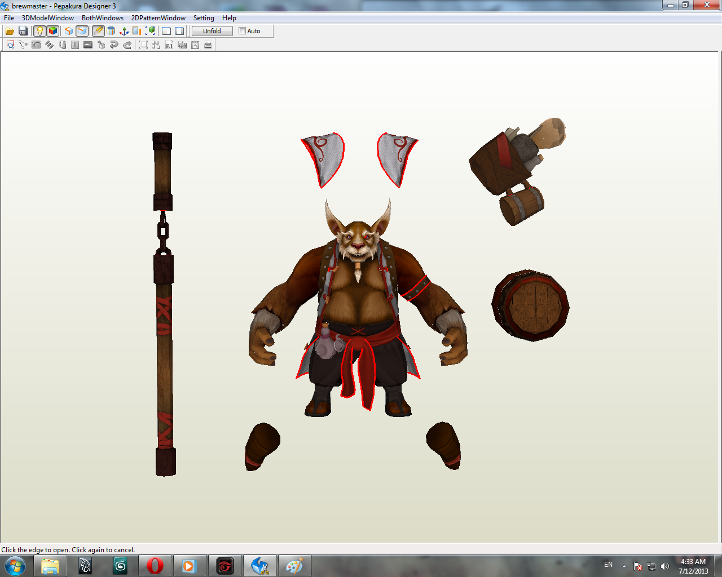The image size is (722, 577).
Task: Open Opera browser from the taskbar
Action: point(155,566)
